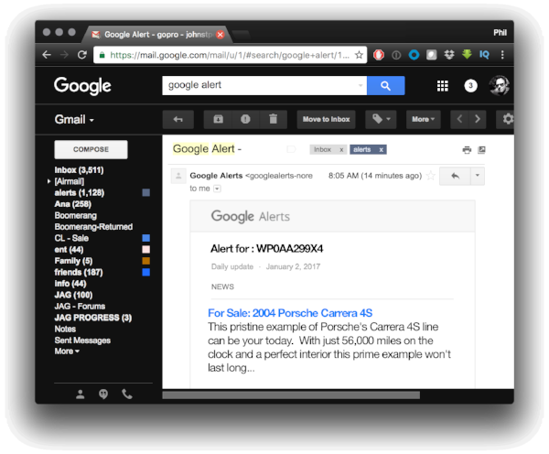549x454 pixels.
Task: Click the blue ring extension icon
Action: (x=414, y=55)
